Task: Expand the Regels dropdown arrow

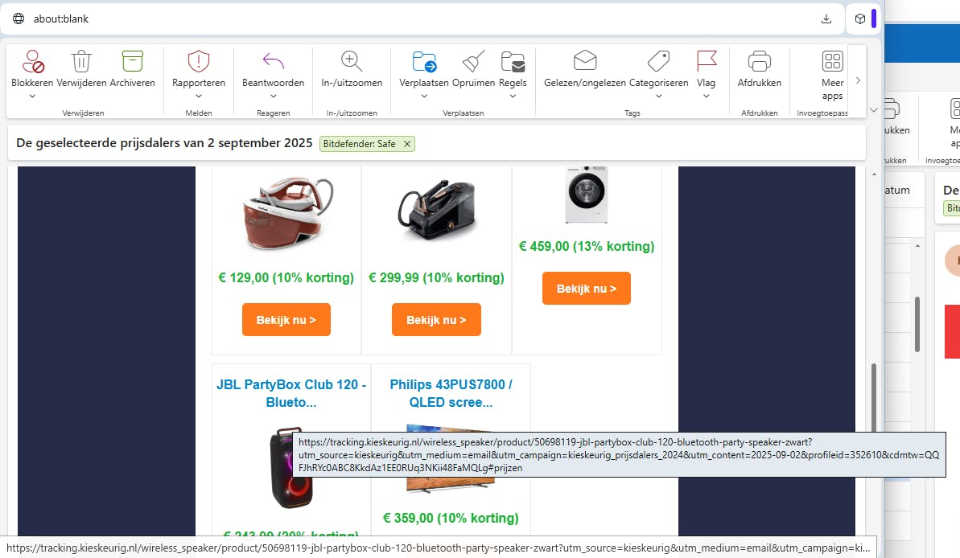Action: pyautogui.click(x=513, y=96)
